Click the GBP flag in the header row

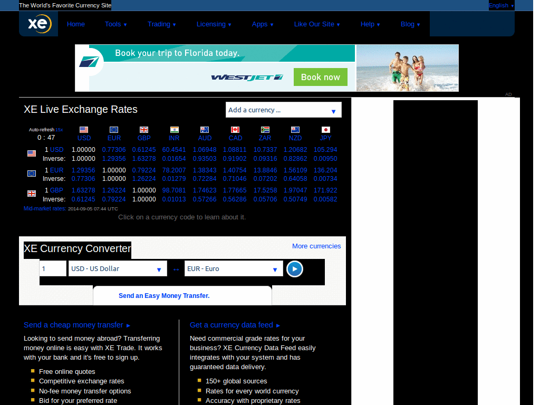coord(144,130)
